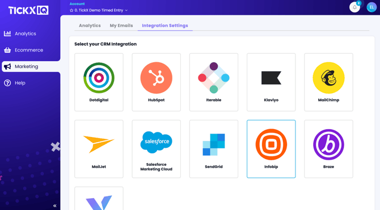Select the Integration Settings tab
Viewport: 380px width, 210px height.
[x=165, y=25]
